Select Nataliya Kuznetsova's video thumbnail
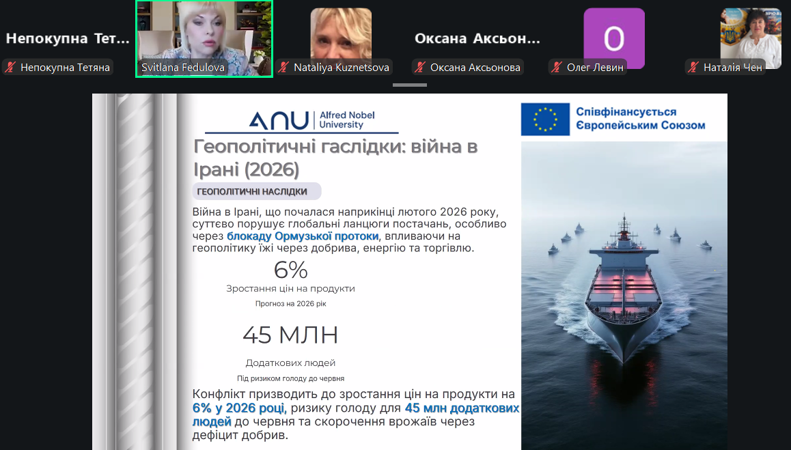Image resolution: width=791 pixels, height=450 pixels. (341, 33)
